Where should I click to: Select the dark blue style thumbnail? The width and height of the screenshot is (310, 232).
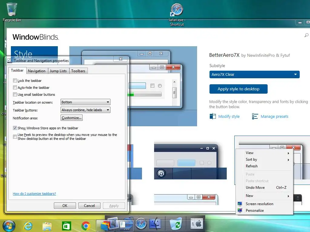click(x=190, y=161)
